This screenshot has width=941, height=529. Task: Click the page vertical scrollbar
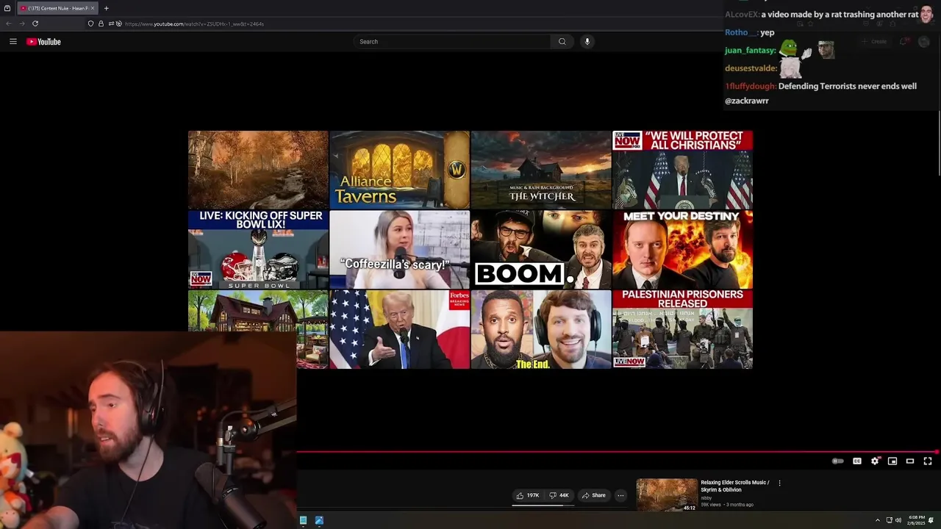[939, 143]
